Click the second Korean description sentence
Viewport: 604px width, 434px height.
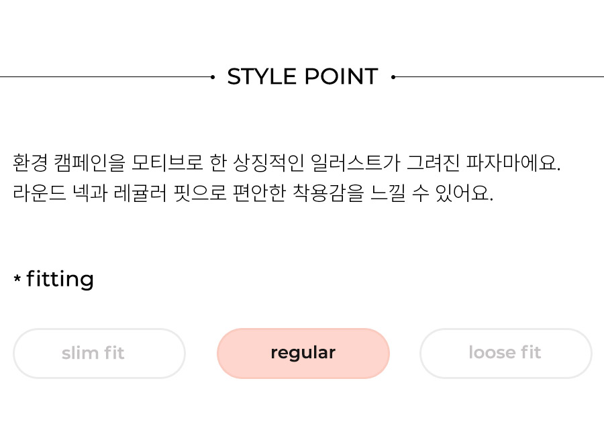point(253,193)
